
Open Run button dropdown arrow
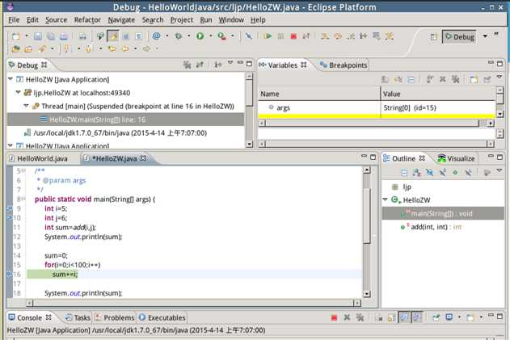click(x=210, y=36)
